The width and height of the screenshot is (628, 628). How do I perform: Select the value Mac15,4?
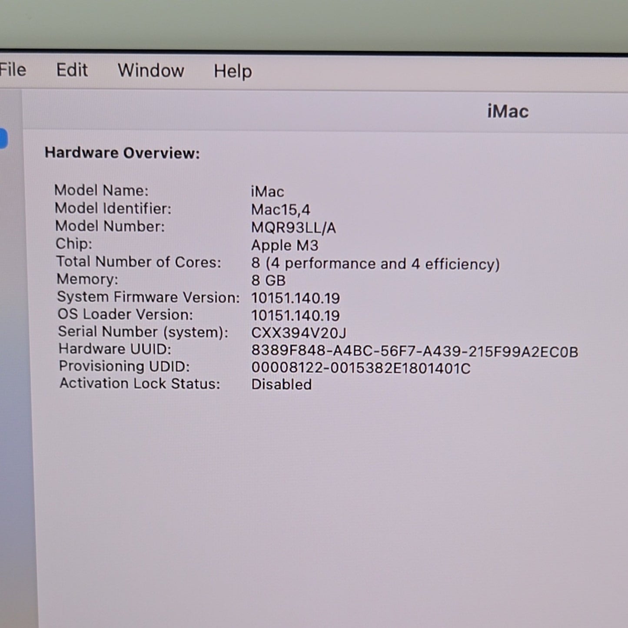click(281, 210)
